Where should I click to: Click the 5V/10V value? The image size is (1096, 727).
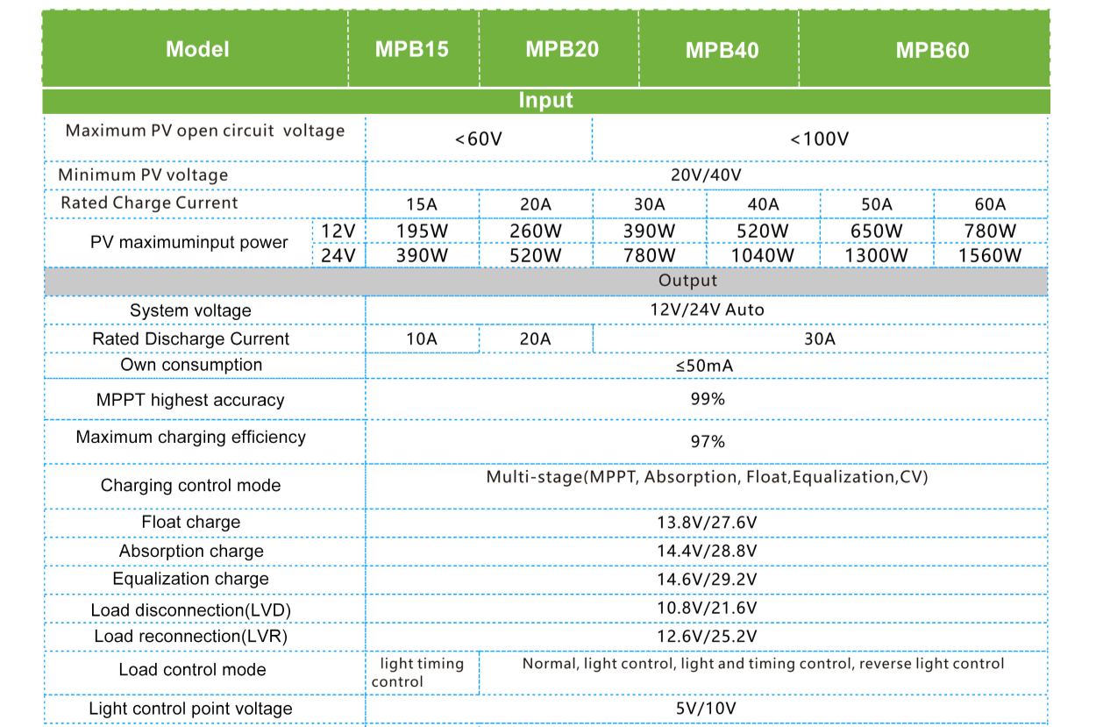707,709
